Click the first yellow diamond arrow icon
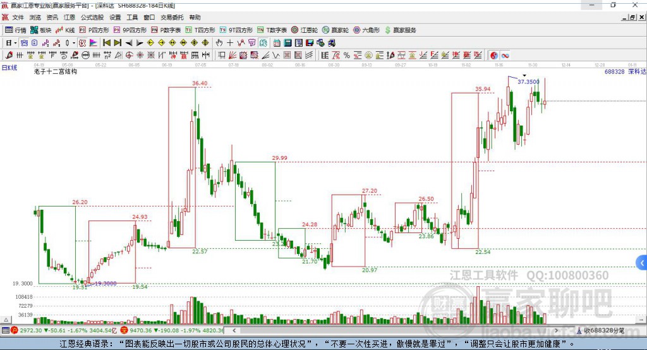This screenshot has width=647, height=350. coord(150,43)
